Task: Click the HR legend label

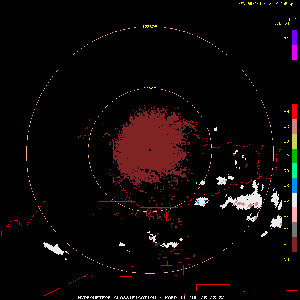Action: click(286, 156)
